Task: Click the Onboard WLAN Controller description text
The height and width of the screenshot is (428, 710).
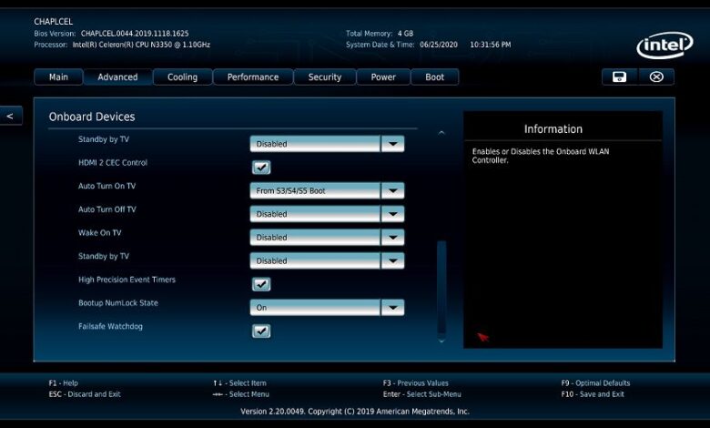Action: pyautogui.click(x=541, y=156)
